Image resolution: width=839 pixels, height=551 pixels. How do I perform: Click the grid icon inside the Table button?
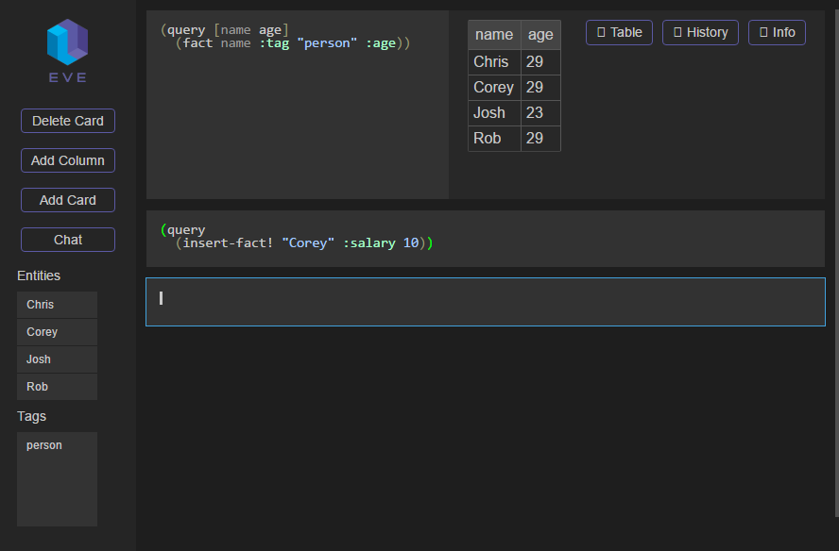(x=602, y=32)
